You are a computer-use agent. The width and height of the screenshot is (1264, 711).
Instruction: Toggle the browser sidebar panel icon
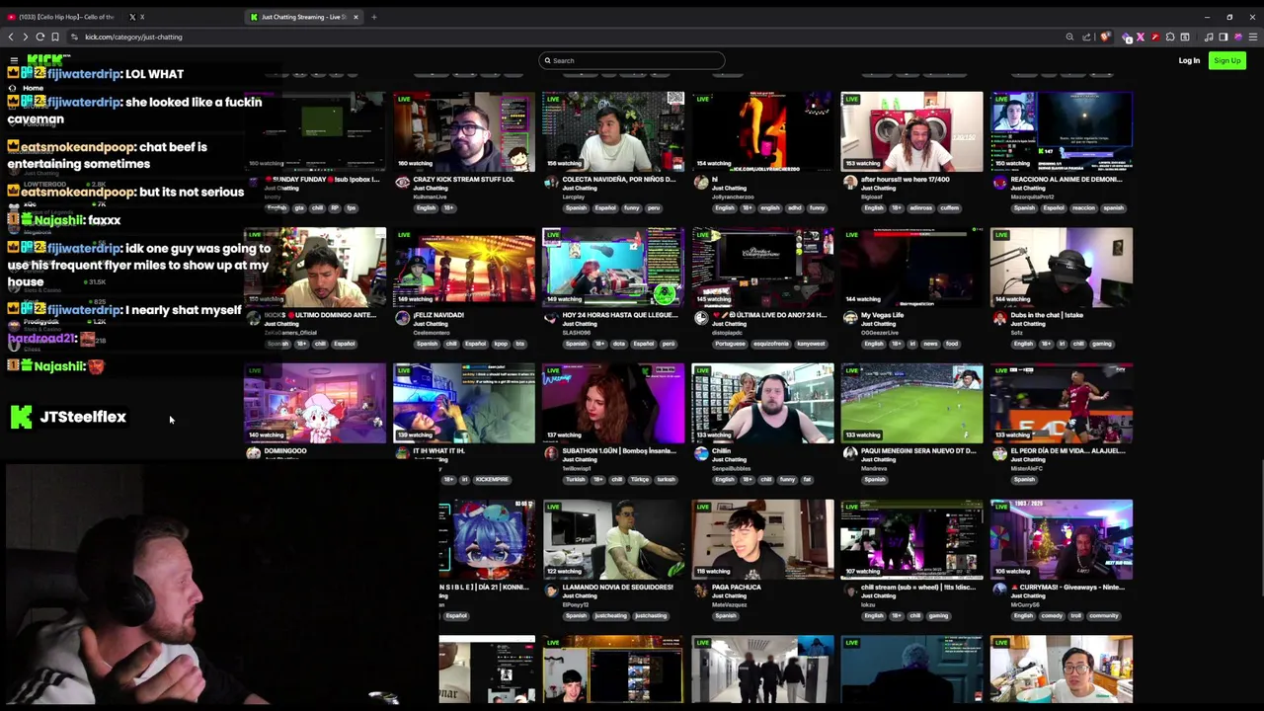(x=1224, y=37)
